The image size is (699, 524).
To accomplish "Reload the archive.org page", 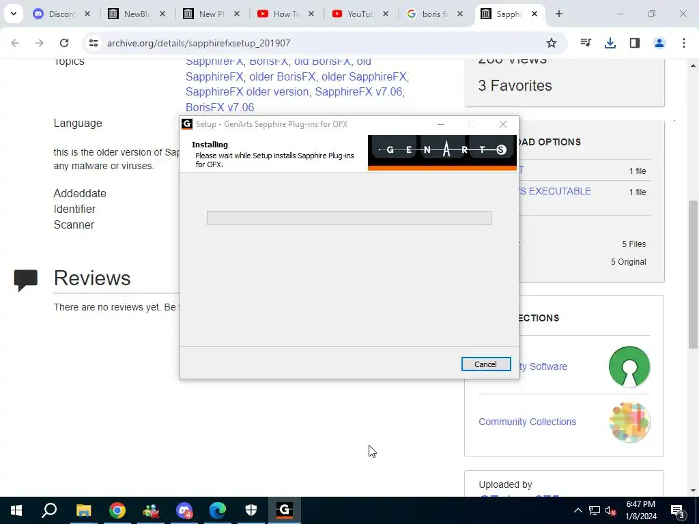I will click(x=64, y=43).
